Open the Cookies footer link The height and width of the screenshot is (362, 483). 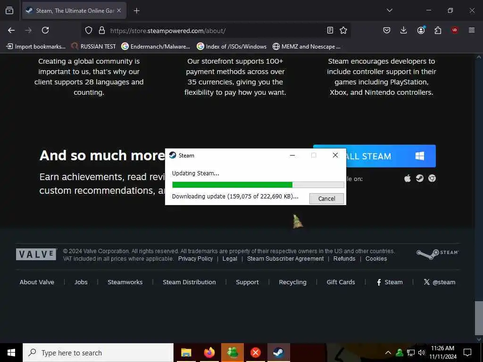376,259
